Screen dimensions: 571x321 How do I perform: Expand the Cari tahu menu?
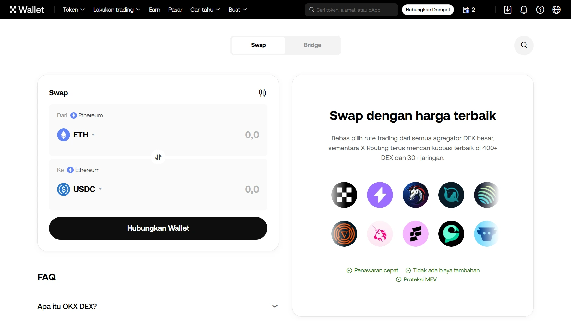point(205,10)
